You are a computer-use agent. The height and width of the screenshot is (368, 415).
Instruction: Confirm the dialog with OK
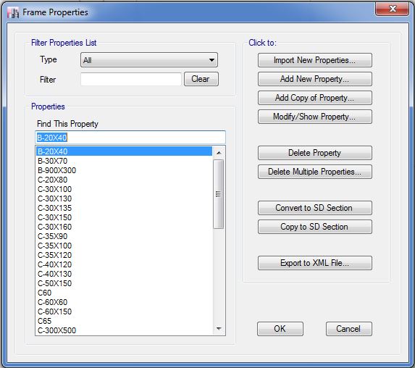pyautogui.click(x=280, y=329)
